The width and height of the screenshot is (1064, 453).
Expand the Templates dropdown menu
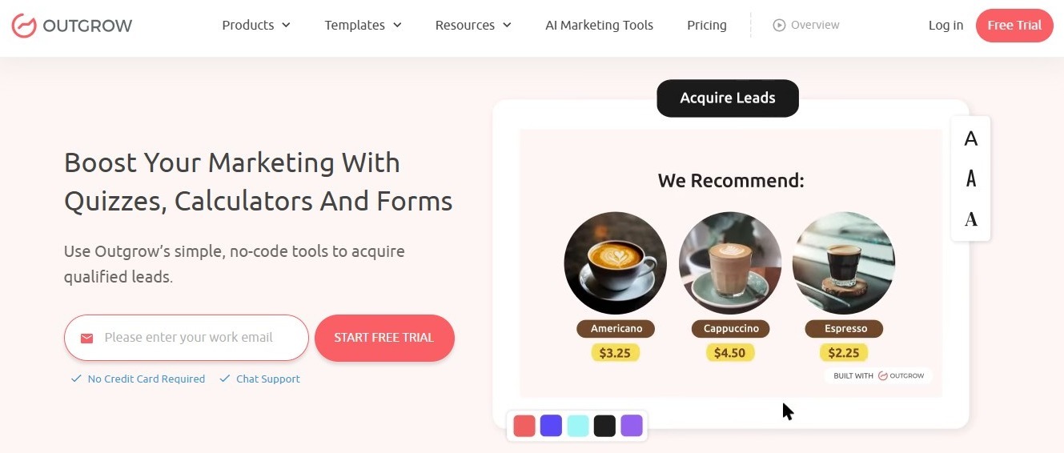pyautogui.click(x=363, y=26)
